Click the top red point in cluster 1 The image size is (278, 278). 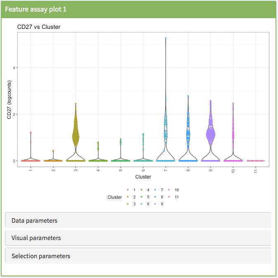tap(31, 132)
